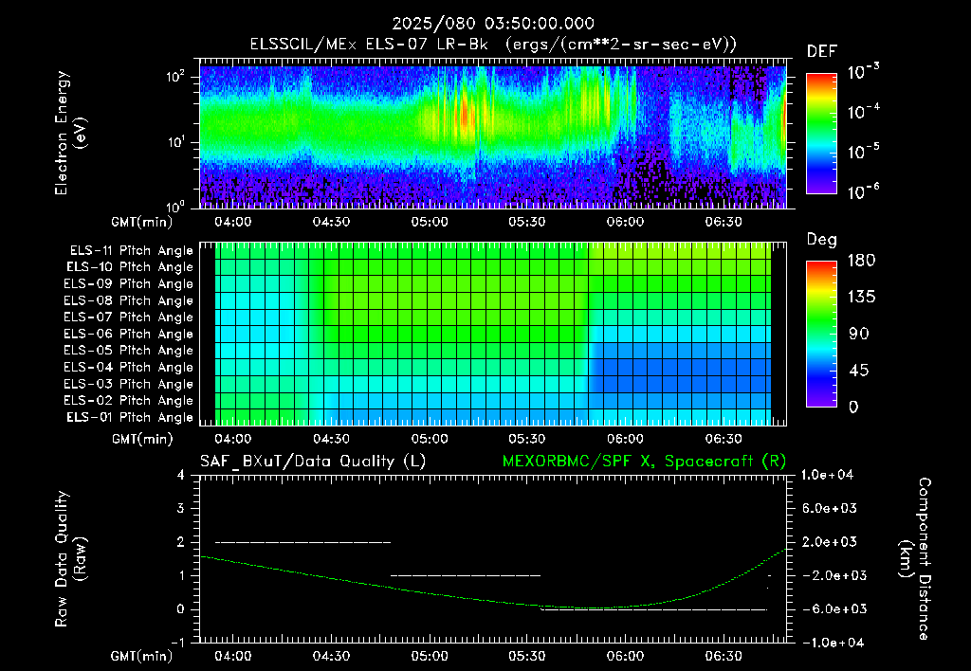Click the 10^-3 tick on the DEF scale
This screenshot has height=671, width=971.
(x=864, y=72)
